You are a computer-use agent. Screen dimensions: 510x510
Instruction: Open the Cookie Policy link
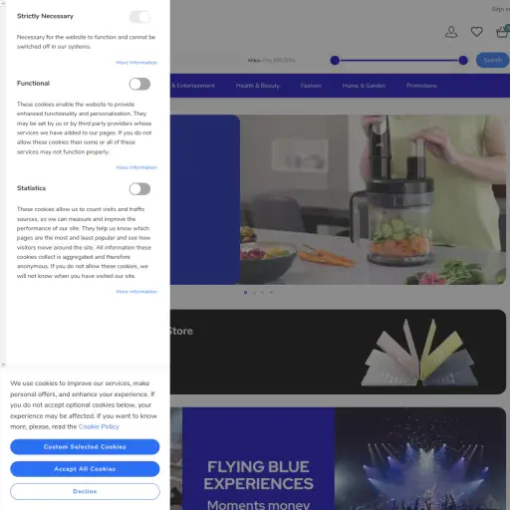pos(99,426)
